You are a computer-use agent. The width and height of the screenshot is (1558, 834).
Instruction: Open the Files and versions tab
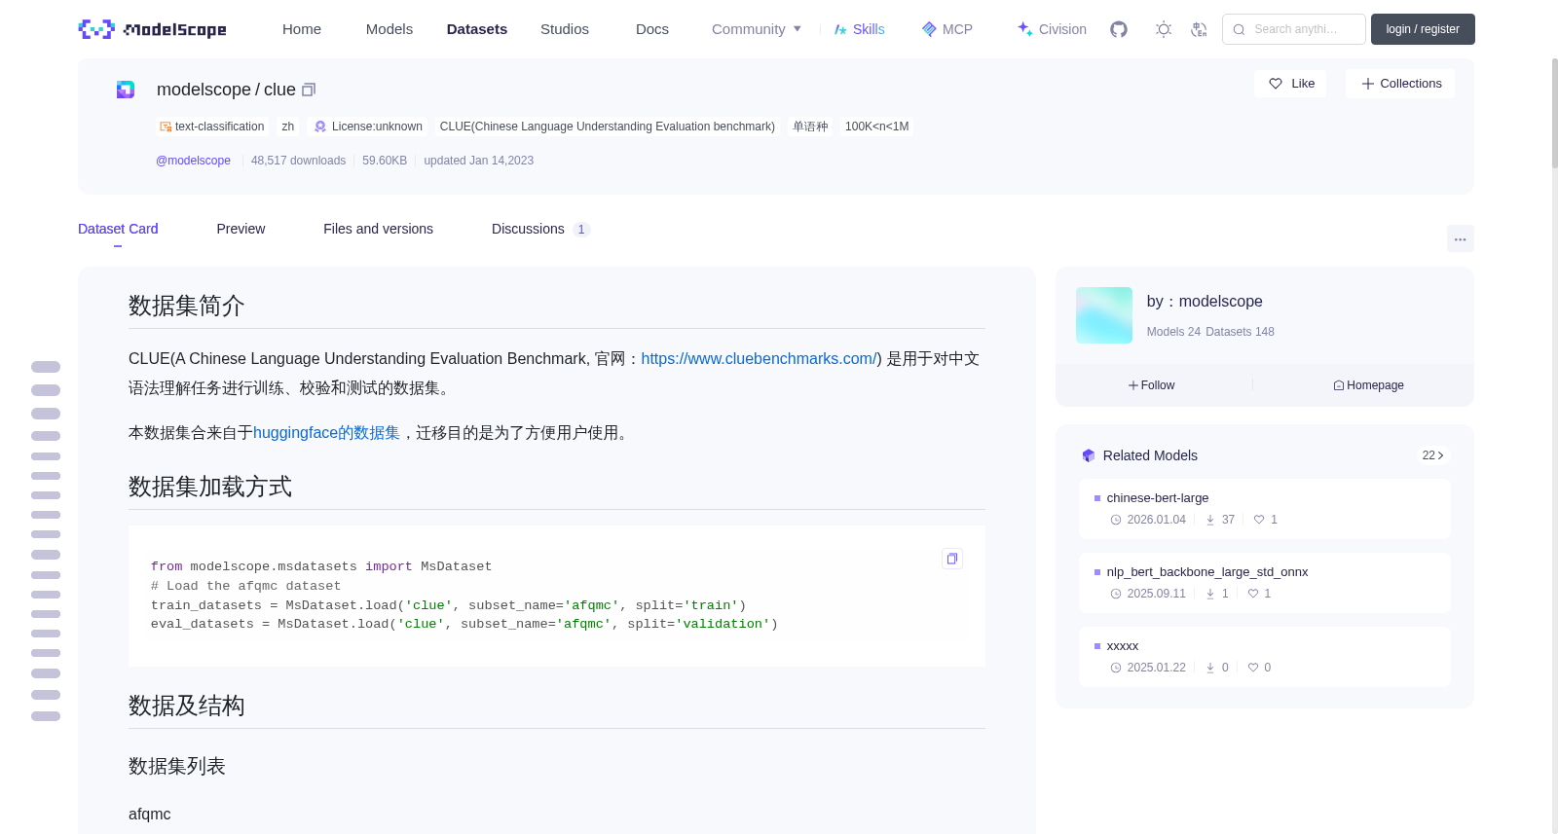click(378, 229)
